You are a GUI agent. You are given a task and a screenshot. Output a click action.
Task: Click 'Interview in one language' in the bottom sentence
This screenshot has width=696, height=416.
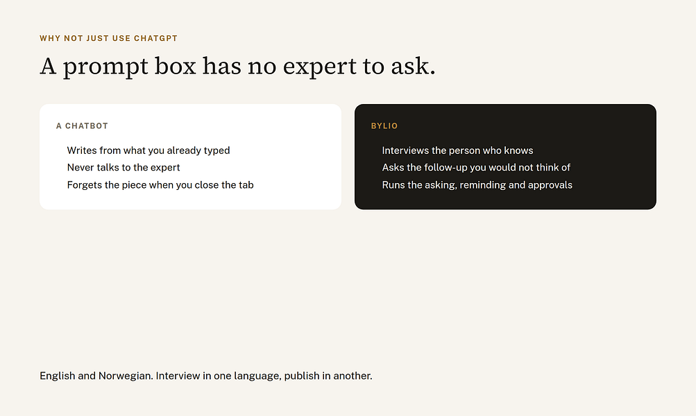point(219,376)
